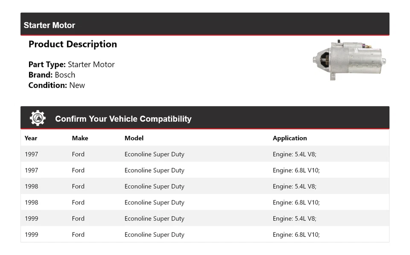Select the "Product Description" heading

click(x=73, y=44)
